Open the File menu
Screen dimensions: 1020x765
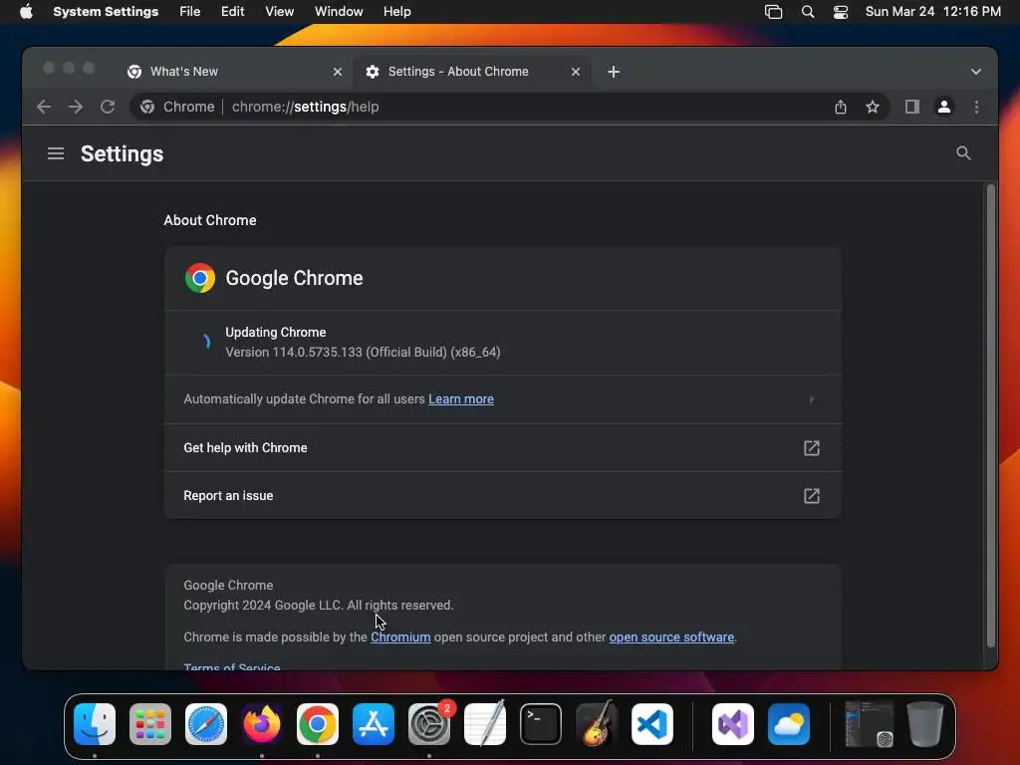click(x=190, y=12)
